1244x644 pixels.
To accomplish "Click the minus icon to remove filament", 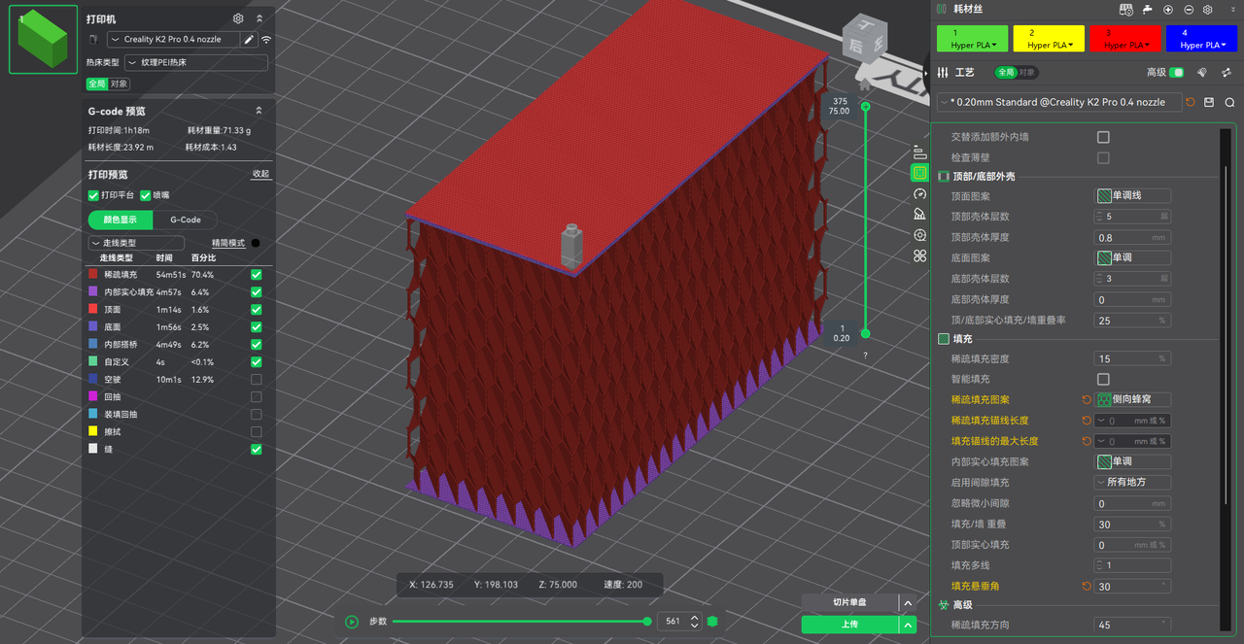I will point(1188,10).
